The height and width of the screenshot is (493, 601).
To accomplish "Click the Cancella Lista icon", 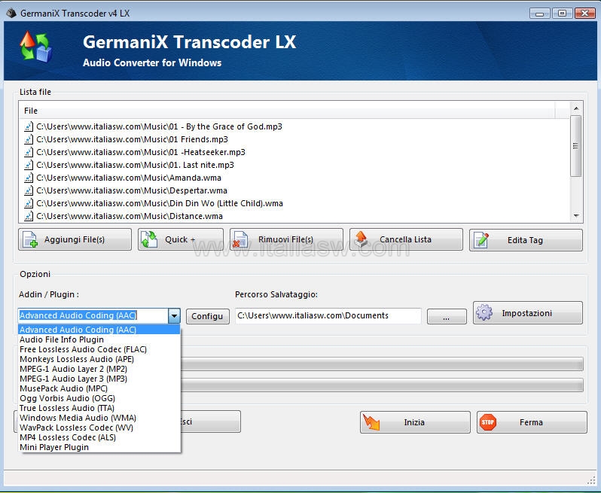I will pyautogui.click(x=361, y=239).
